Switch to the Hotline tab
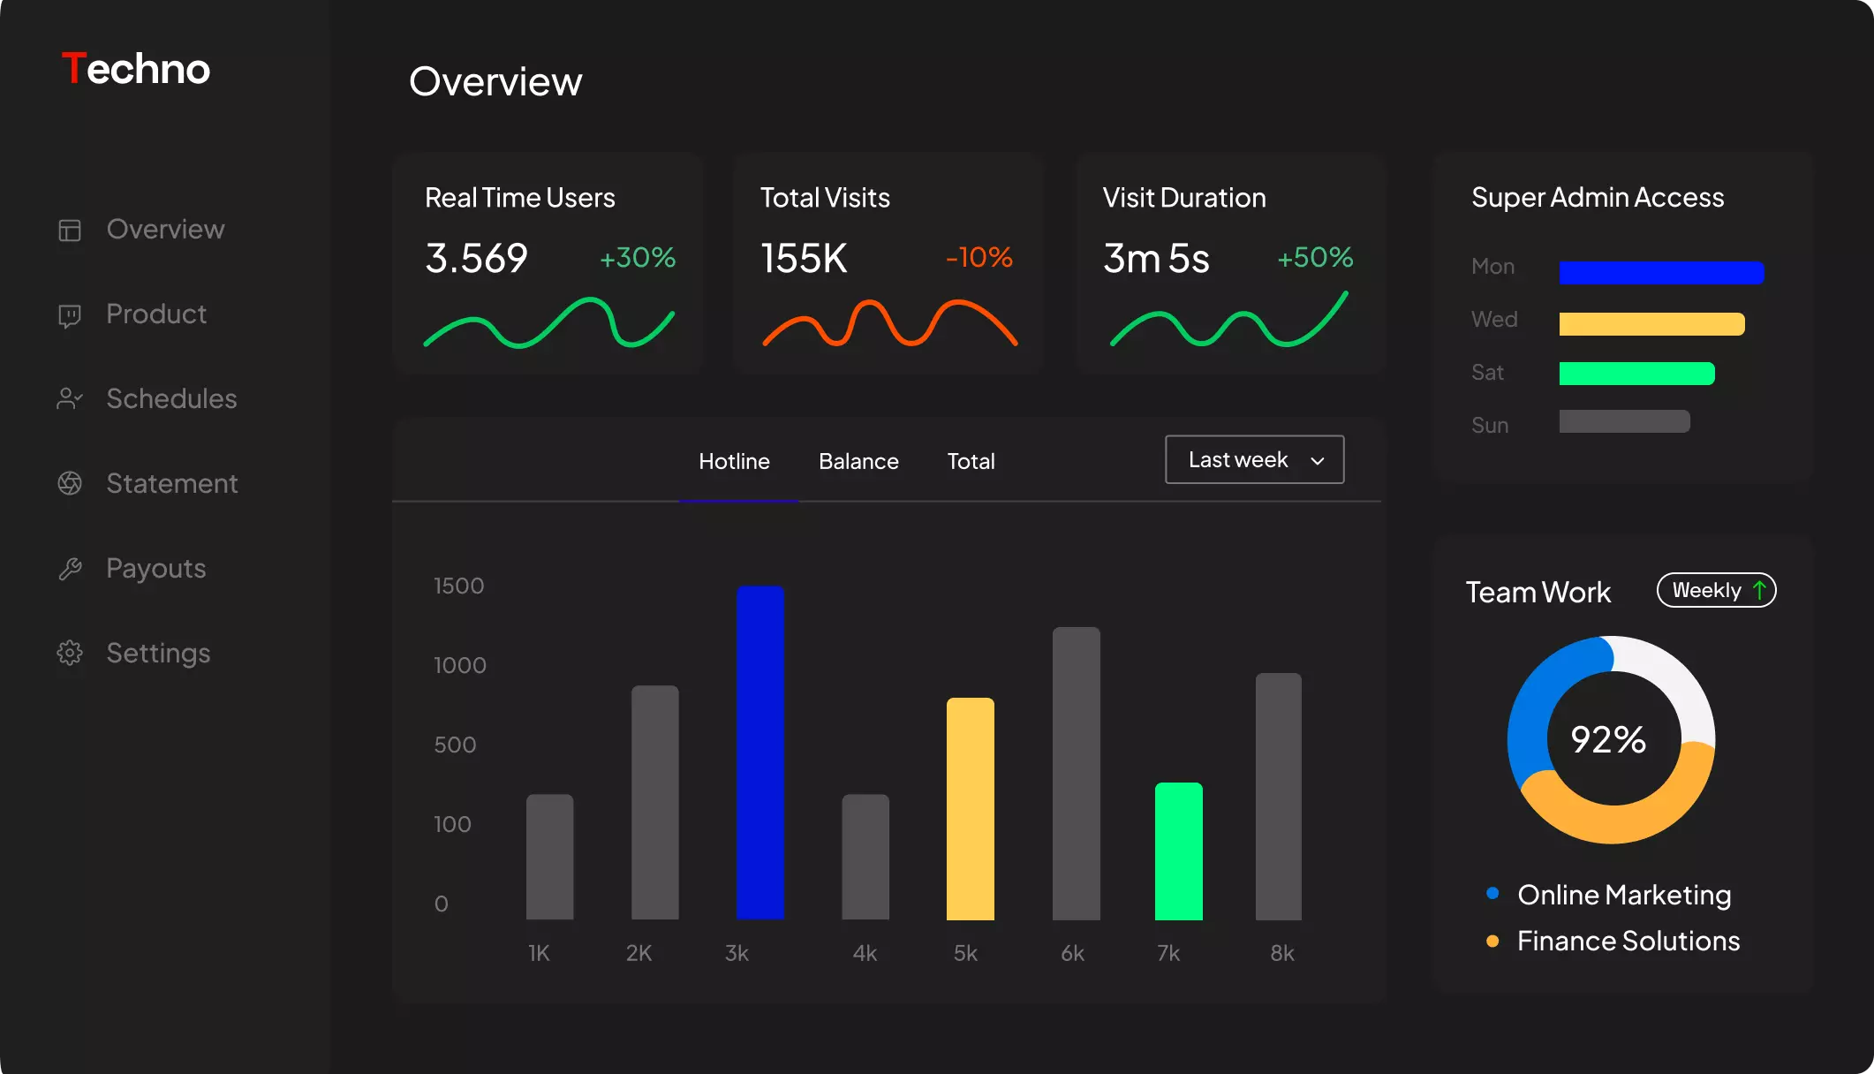The height and width of the screenshot is (1074, 1874). click(x=734, y=461)
